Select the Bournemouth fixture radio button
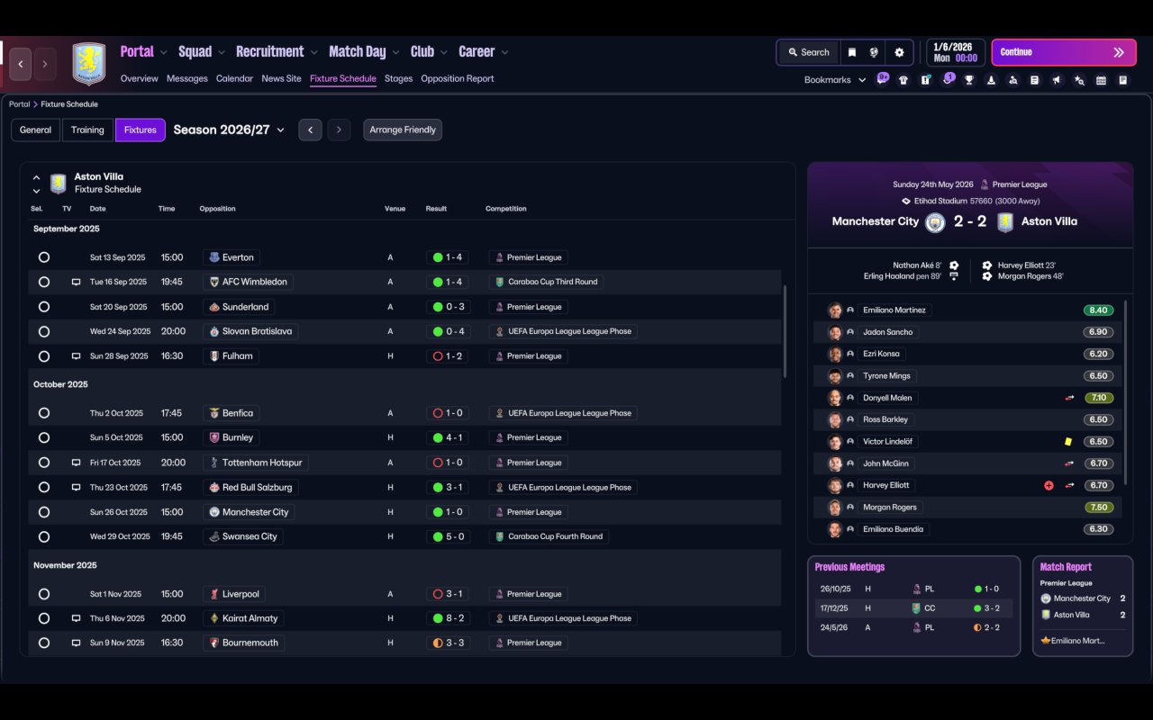 coord(44,643)
